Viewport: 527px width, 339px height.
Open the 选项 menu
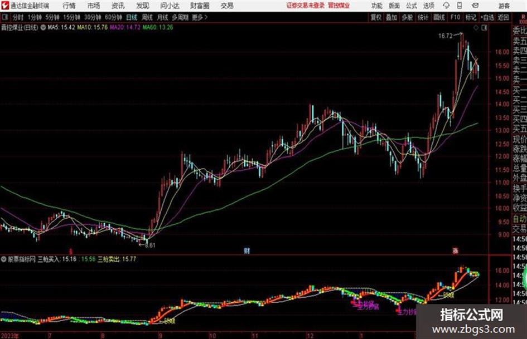coord(429,6)
